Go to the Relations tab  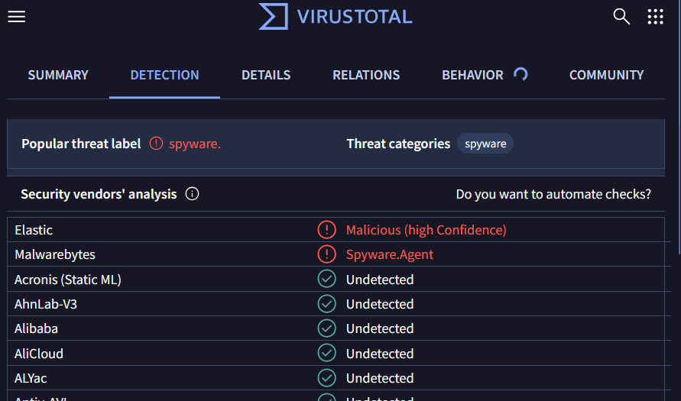366,75
